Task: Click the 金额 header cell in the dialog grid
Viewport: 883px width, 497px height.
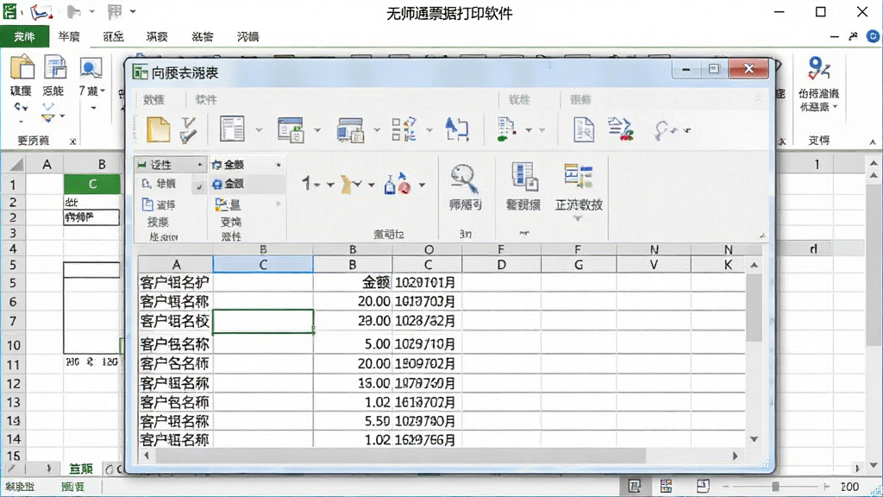Action: pos(353,282)
